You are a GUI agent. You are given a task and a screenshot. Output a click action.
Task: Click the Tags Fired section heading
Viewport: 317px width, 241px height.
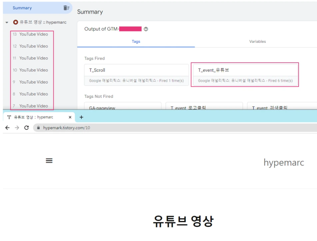click(94, 58)
